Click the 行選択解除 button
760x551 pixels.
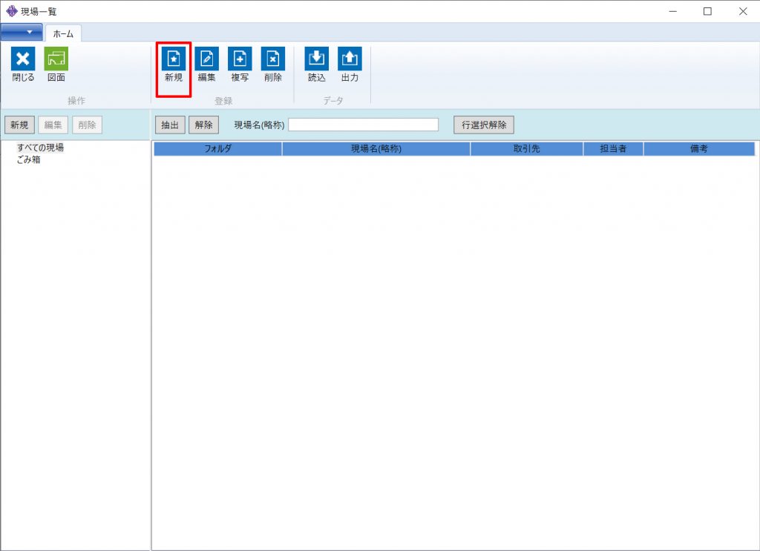(484, 125)
